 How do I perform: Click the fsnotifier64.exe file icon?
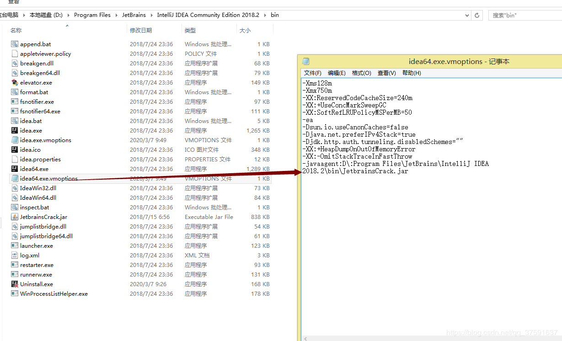[x=15, y=112]
